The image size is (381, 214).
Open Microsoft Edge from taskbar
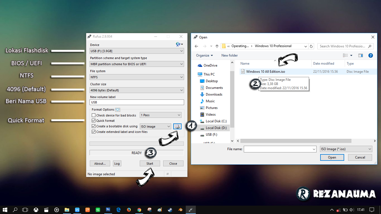pos(119,210)
